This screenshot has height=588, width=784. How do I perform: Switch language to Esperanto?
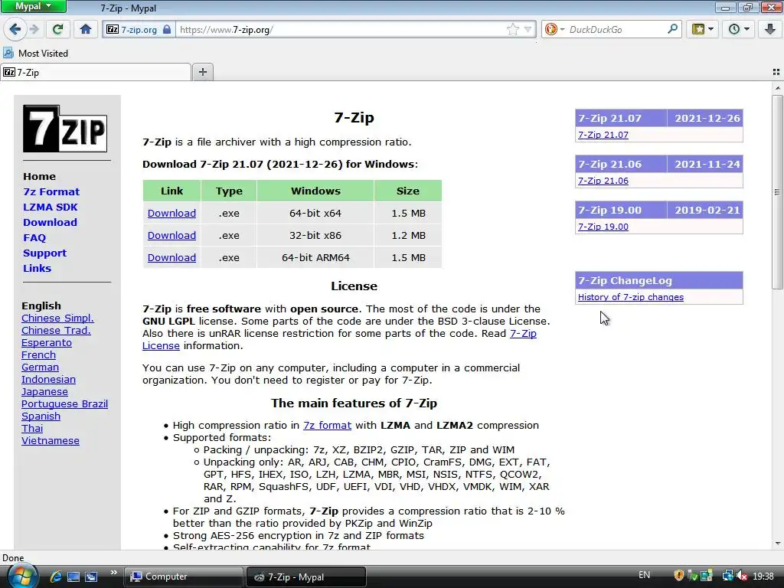click(x=47, y=342)
